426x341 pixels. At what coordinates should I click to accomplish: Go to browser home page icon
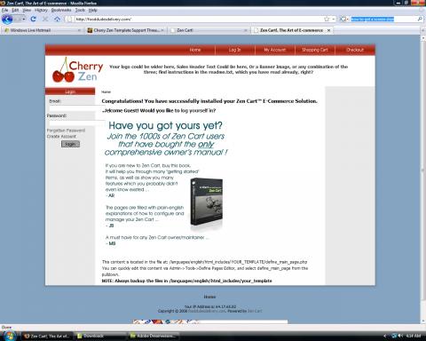[57, 19]
